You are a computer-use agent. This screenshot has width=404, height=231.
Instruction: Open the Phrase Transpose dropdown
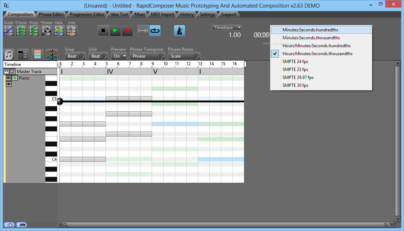pos(147,56)
